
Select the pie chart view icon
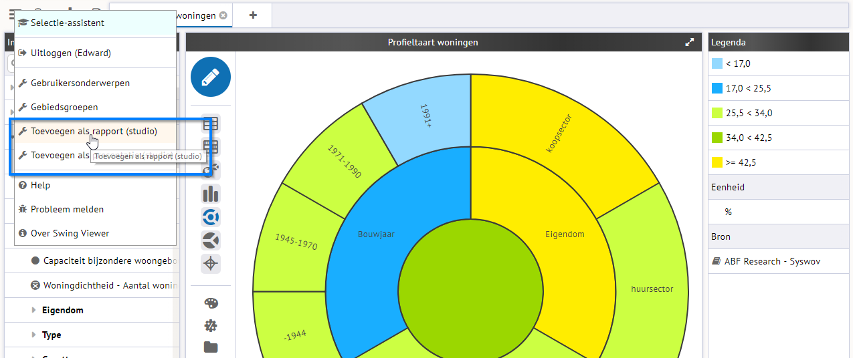[x=211, y=240]
